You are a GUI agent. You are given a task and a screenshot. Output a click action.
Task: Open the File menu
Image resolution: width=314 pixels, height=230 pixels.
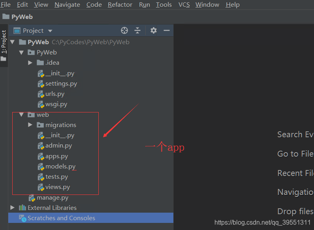pyautogui.click(x=6, y=5)
